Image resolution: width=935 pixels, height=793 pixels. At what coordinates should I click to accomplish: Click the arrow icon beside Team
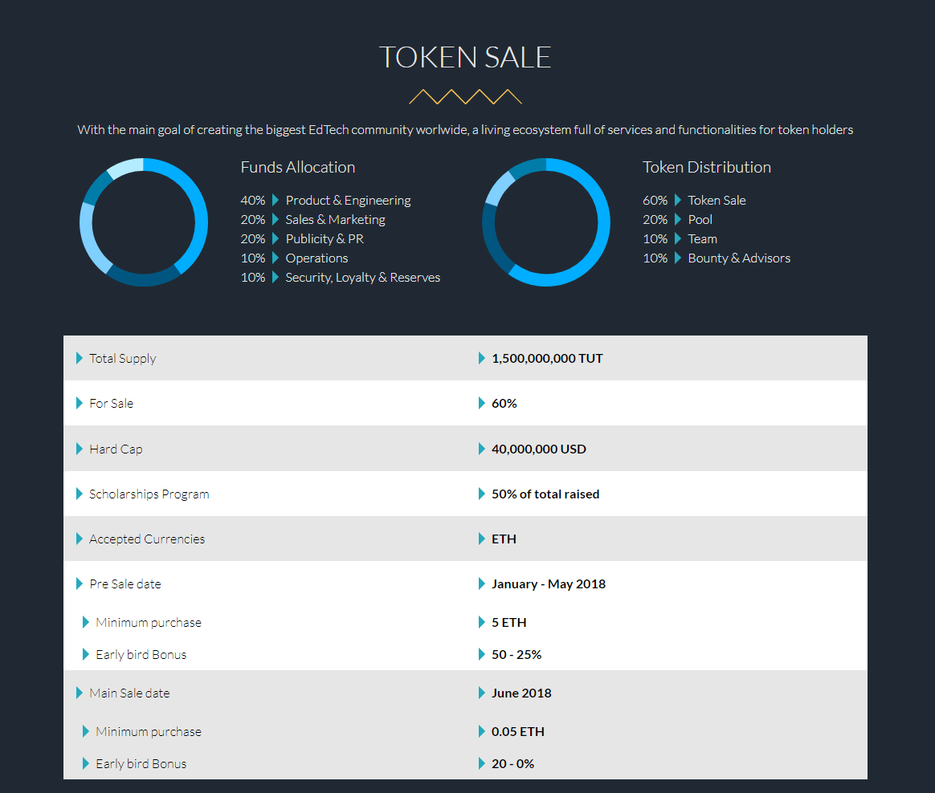point(678,238)
